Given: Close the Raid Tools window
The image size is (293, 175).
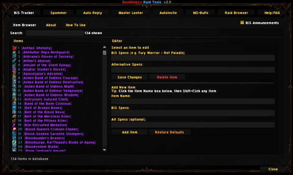Looking at the screenshot, I should click(x=273, y=169).
